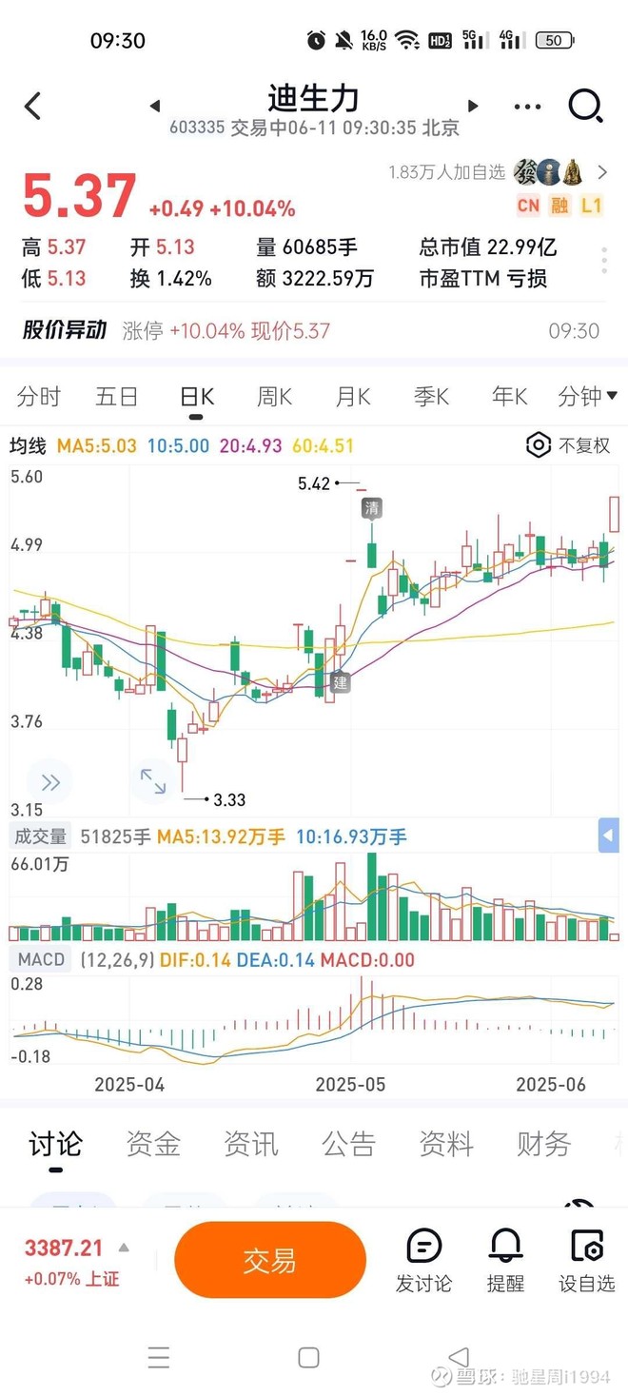
Task: Tap the CN market badge
Action: pos(528,205)
